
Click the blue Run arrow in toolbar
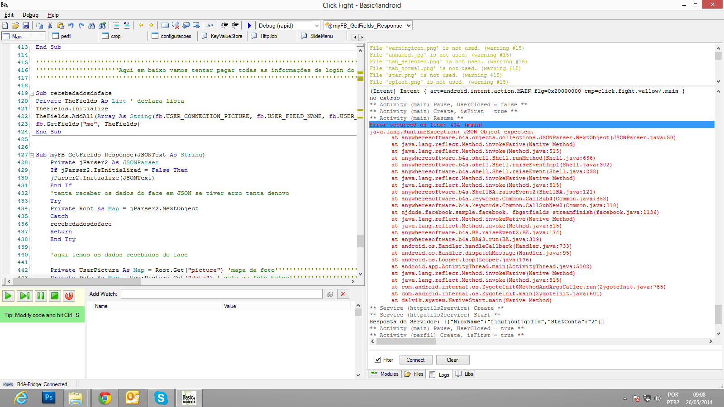[249, 26]
